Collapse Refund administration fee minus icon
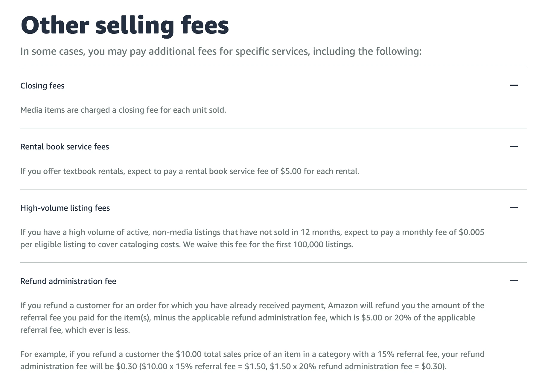The width and height of the screenshot is (542, 382). (514, 281)
